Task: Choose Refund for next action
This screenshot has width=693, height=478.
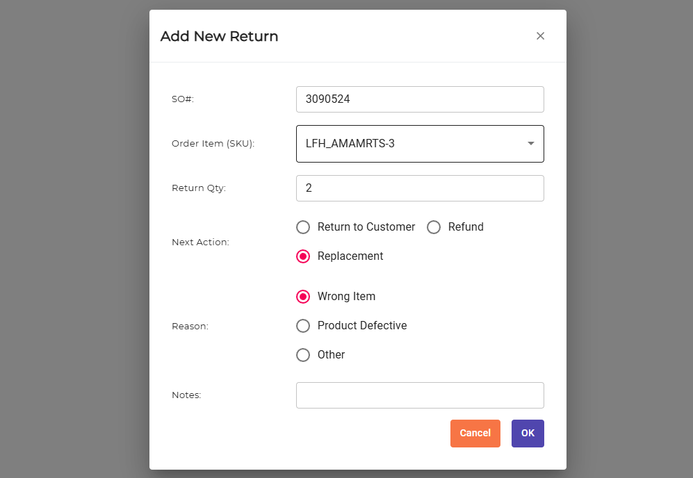Action: coord(434,227)
